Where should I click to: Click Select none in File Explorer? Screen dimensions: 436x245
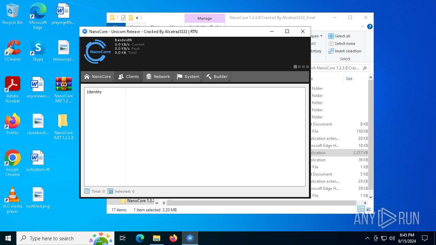(342, 44)
